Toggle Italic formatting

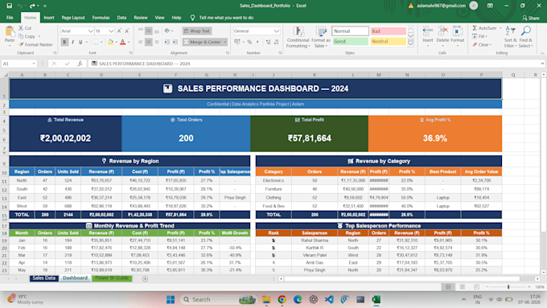pos(72,42)
